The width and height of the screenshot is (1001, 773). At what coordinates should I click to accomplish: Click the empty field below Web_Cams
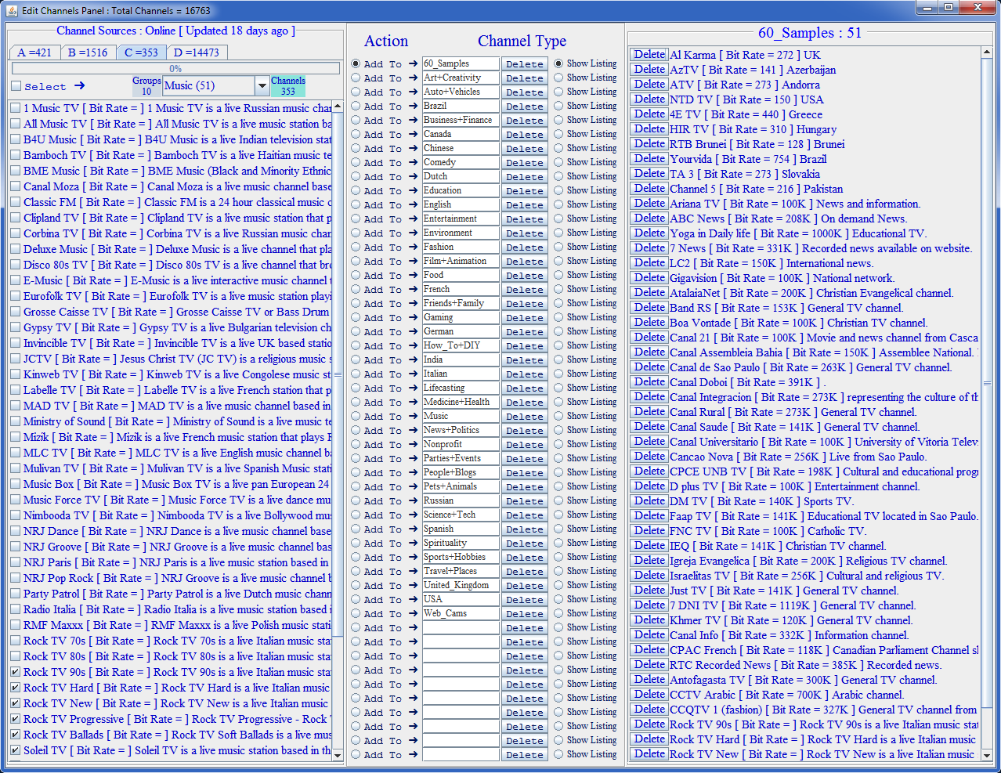(461, 627)
